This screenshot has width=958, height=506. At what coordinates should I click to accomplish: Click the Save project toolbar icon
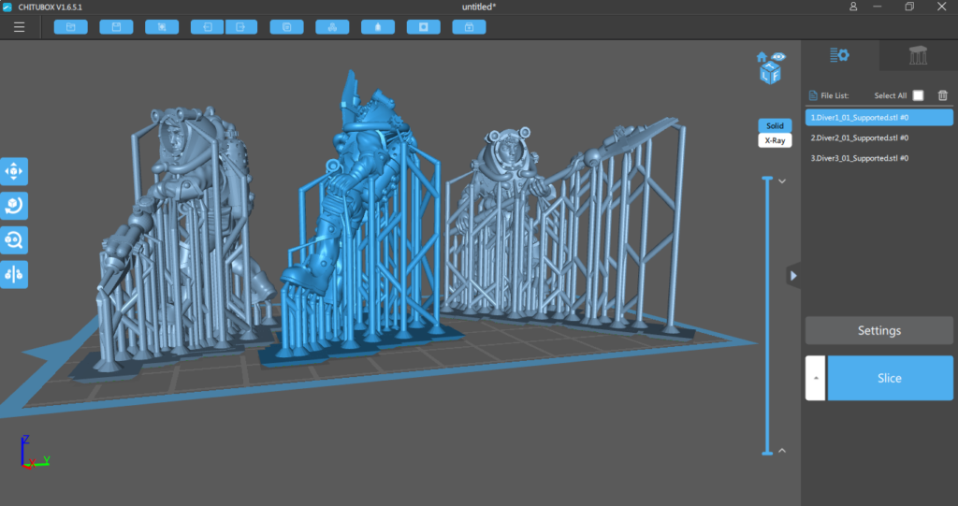[x=116, y=27]
